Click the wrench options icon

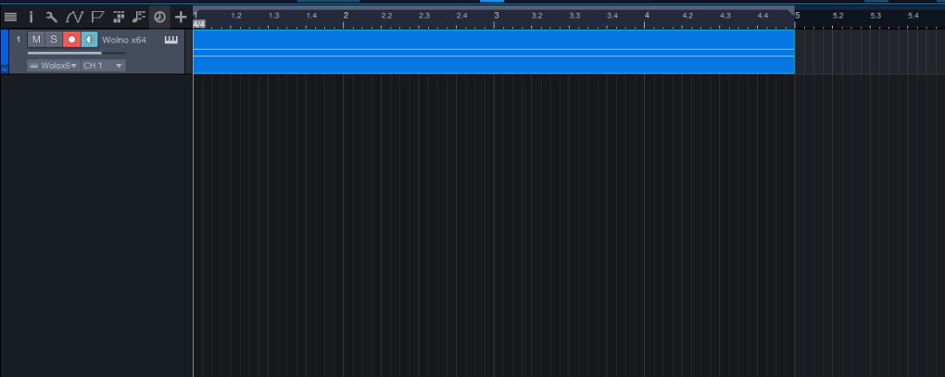(x=52, y=18)
